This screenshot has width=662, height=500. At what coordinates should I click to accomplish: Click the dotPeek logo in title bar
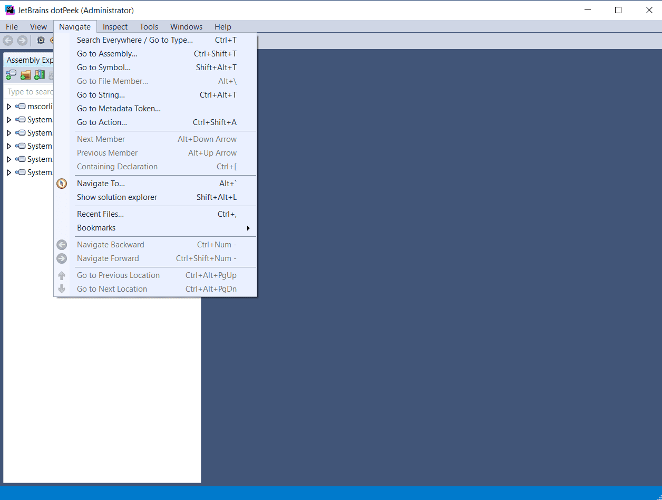pyautogui.click(x=9, y=10)
